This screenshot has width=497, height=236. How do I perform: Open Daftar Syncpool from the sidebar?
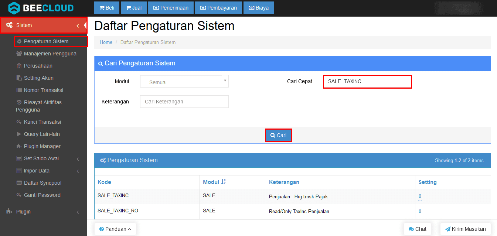pyautogui.click(x=42, y=183)
